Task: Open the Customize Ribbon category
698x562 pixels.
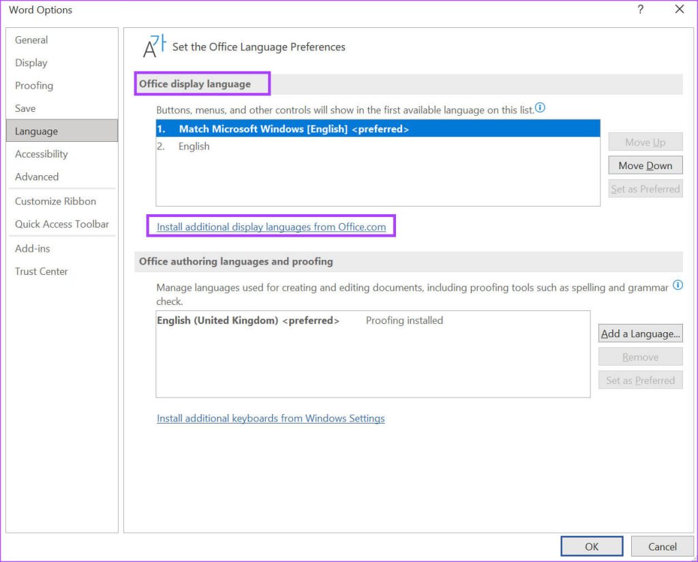Action: [62, 201]
